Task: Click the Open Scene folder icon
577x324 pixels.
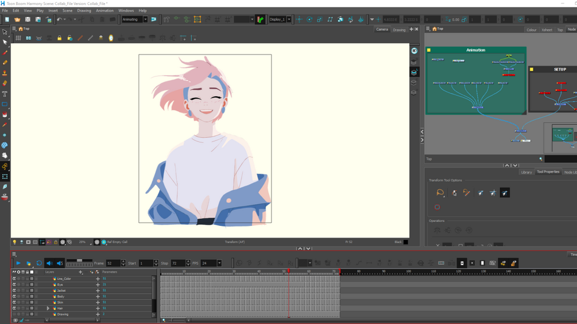Action: coord(17,19)
